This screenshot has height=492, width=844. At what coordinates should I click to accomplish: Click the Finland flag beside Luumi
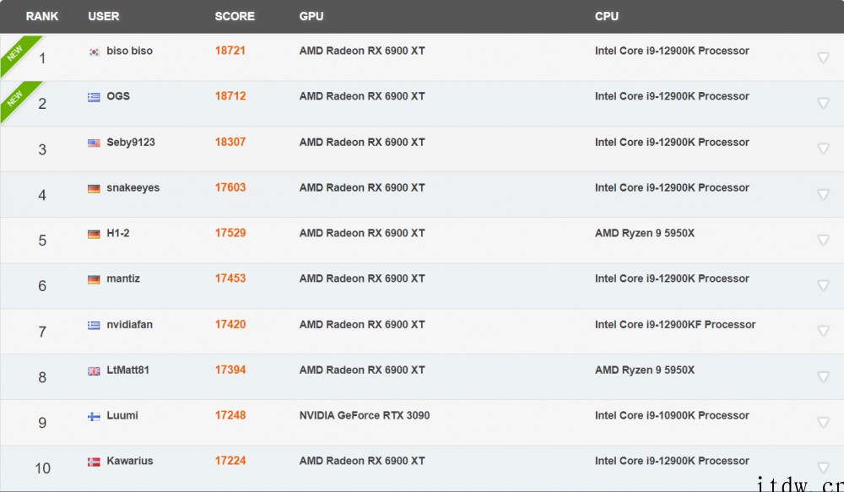click(94, 416)
